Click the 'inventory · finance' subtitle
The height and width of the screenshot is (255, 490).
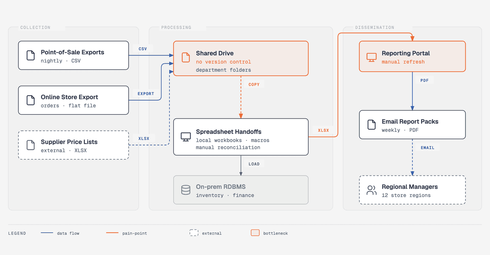[x=225, y=195]
